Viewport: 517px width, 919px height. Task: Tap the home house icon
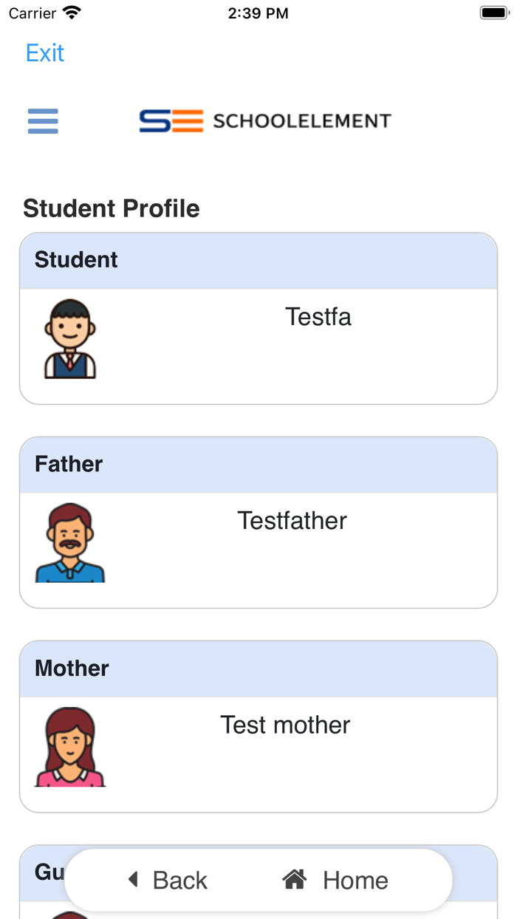tap(295, 879)
